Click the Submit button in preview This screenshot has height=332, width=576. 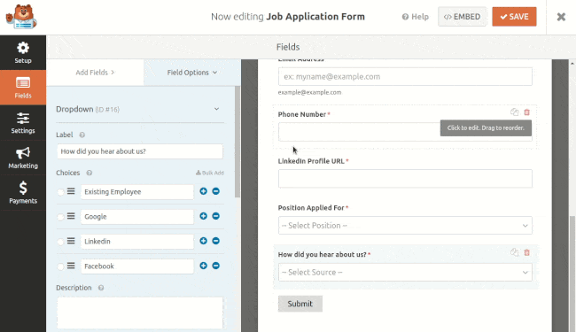pyautogui.click(x=300, y=304)
